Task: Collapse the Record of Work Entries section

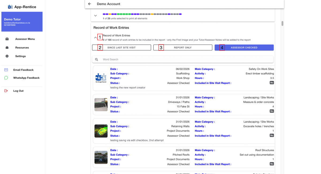Action: pyautogui.click(x=95, y=38)
